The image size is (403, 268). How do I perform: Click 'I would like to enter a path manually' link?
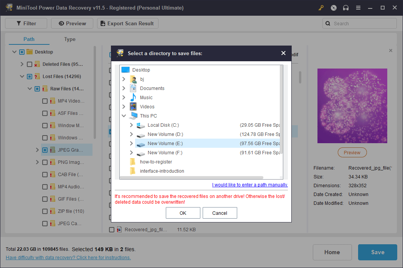click(250, 185)
